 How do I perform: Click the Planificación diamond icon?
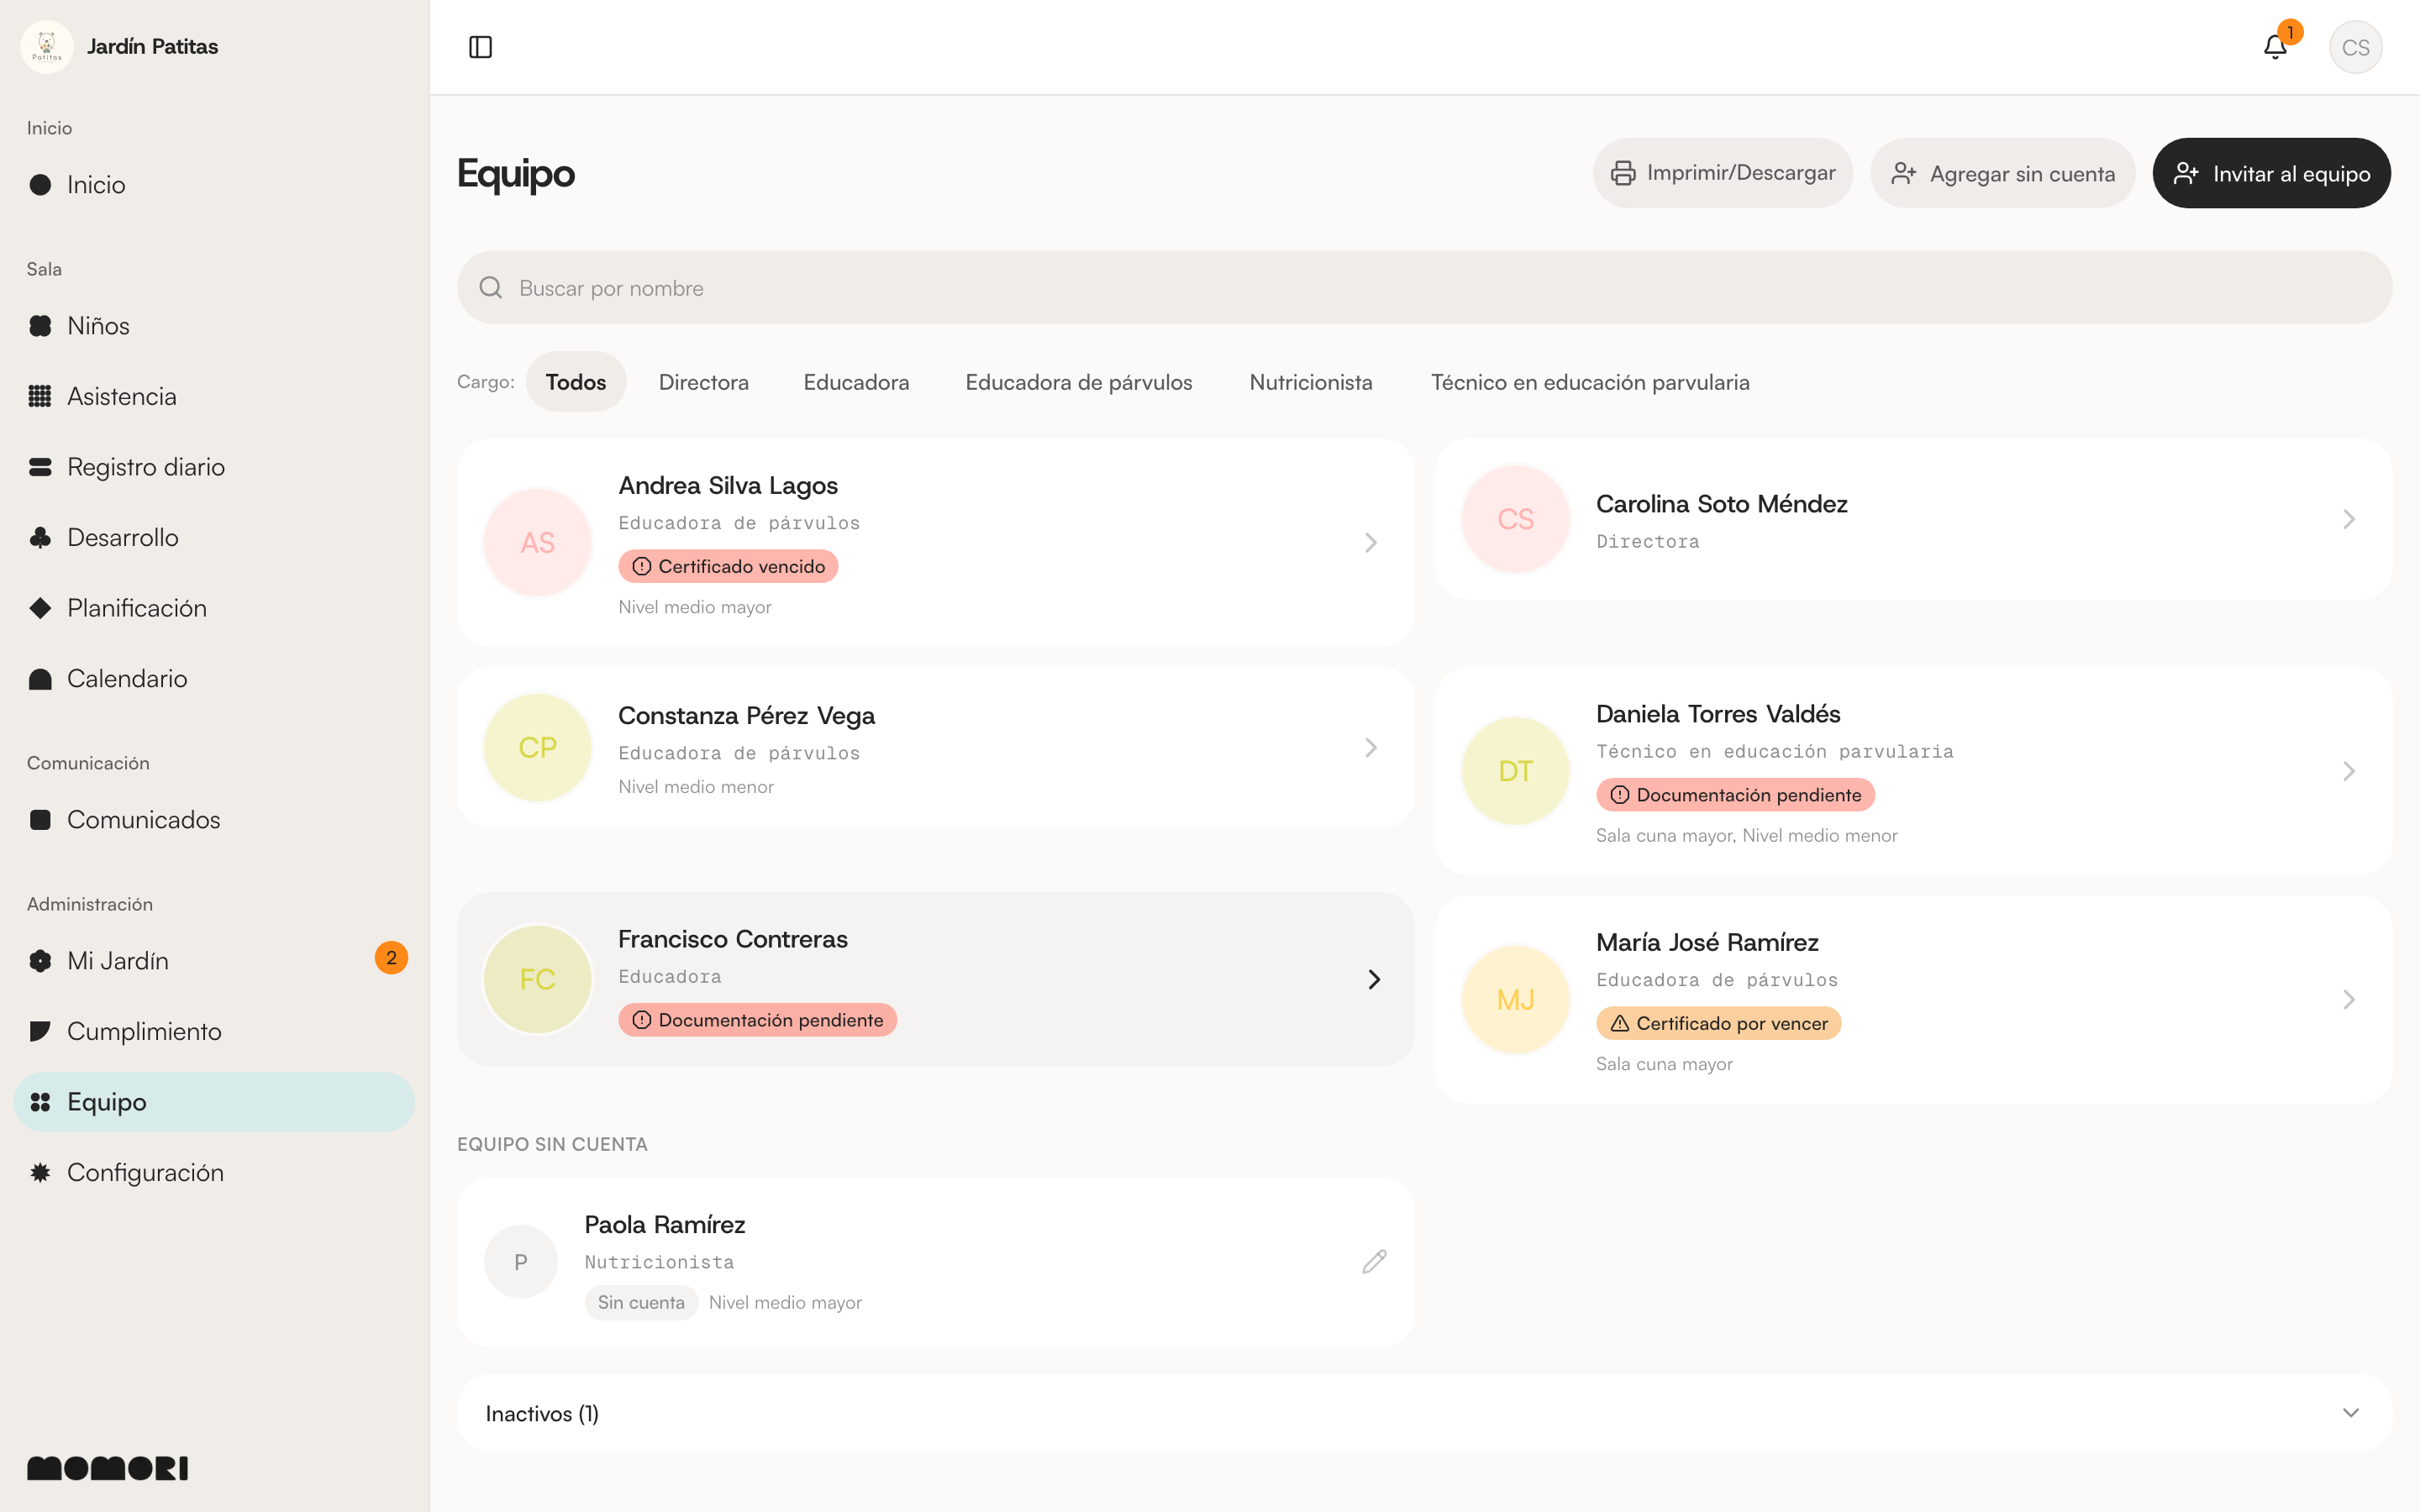[x=40, y=608]
